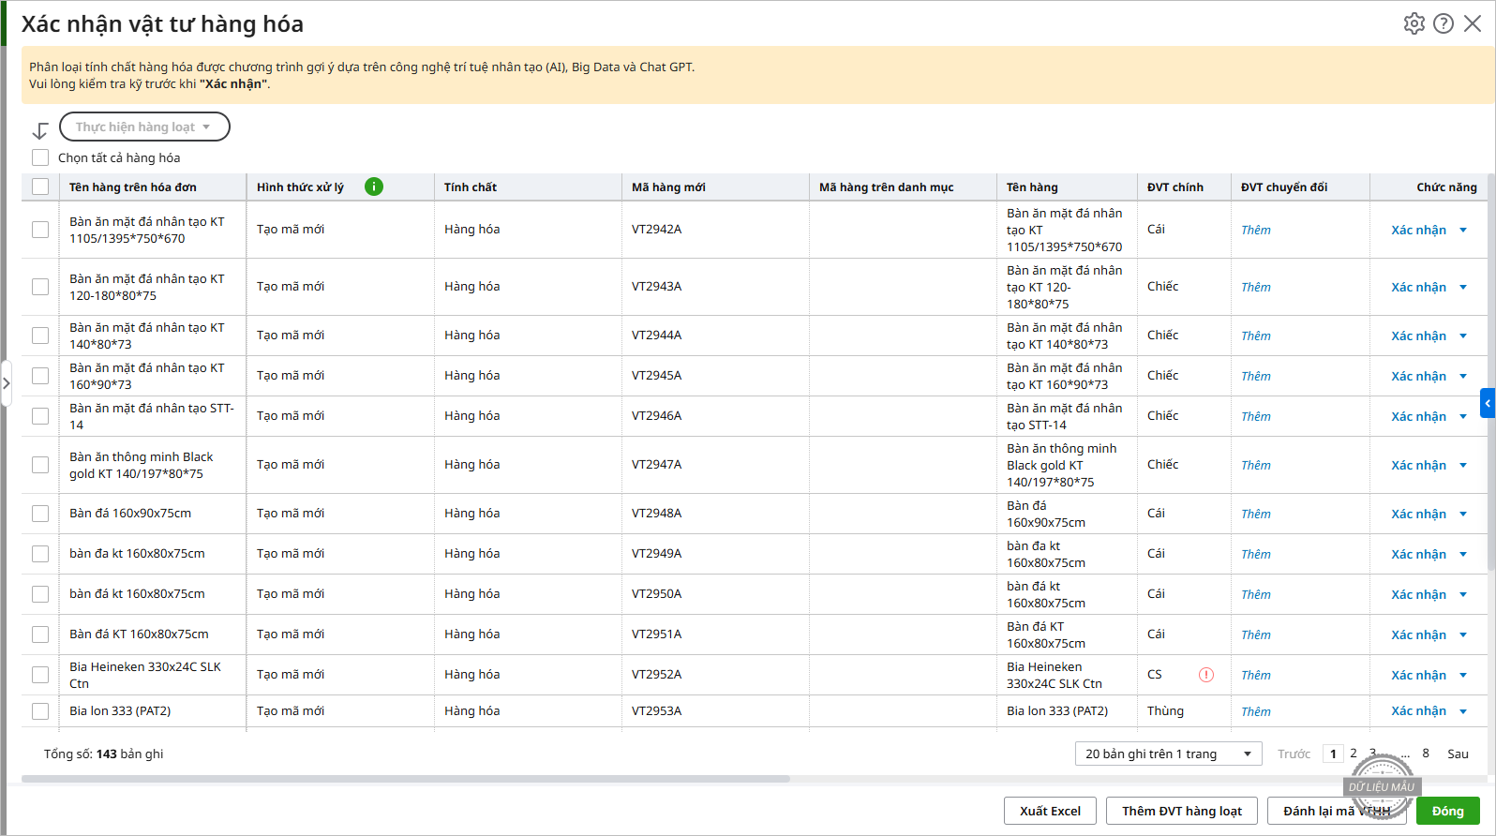The image size is (1496, 836).
Task: Go to page 2 of the records
Action: (1354, 754)
